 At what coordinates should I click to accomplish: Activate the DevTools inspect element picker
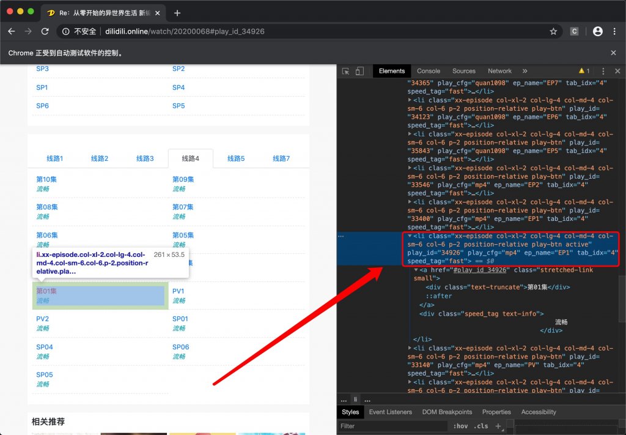point(346,71)
